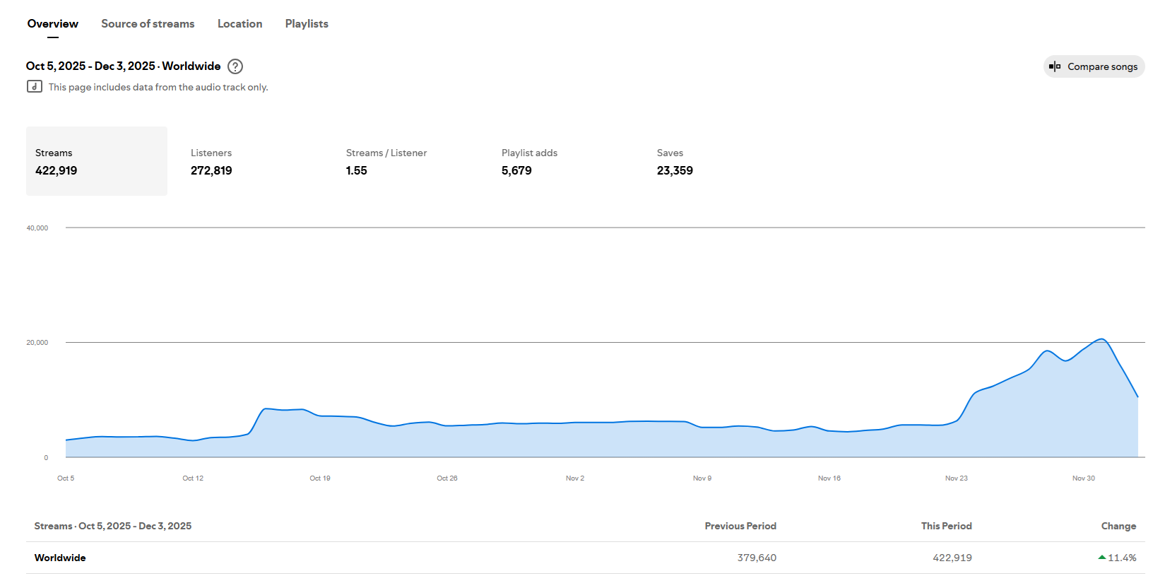This screenshot has height=588, width=1172.
Task: Click the help question mark icon beside Worldwide
Action: click(x=235, y=66)
